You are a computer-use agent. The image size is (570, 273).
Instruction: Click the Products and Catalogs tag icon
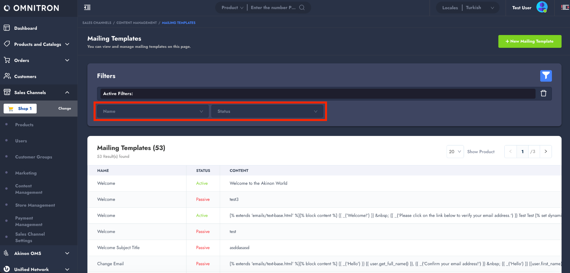[x=7, y=44]
